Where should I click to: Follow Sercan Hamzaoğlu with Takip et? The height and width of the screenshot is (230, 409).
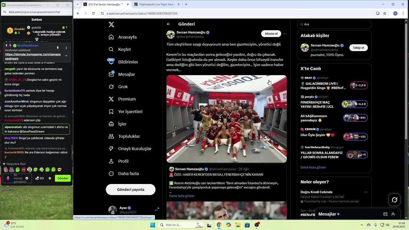point(359,48)
